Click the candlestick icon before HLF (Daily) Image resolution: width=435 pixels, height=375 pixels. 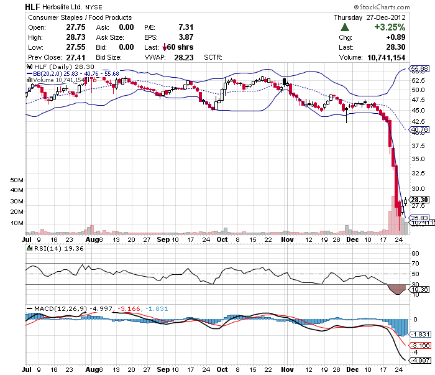29,67
